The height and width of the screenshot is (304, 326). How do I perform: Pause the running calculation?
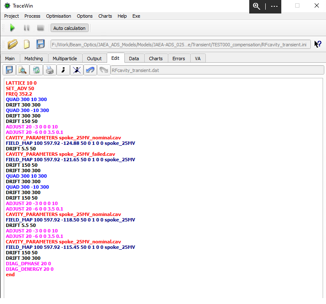pos(27,28)
